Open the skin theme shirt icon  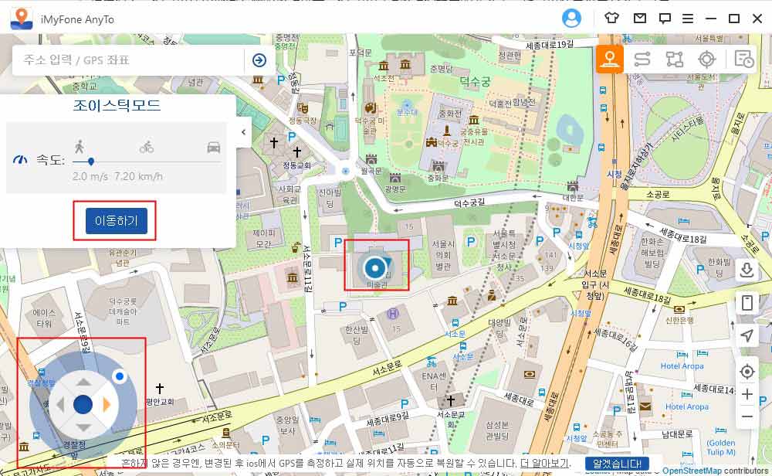[x=611, y=19]
